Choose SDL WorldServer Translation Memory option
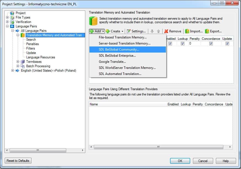The width and height of the screenshot is (241, 169). click(128, 68)
